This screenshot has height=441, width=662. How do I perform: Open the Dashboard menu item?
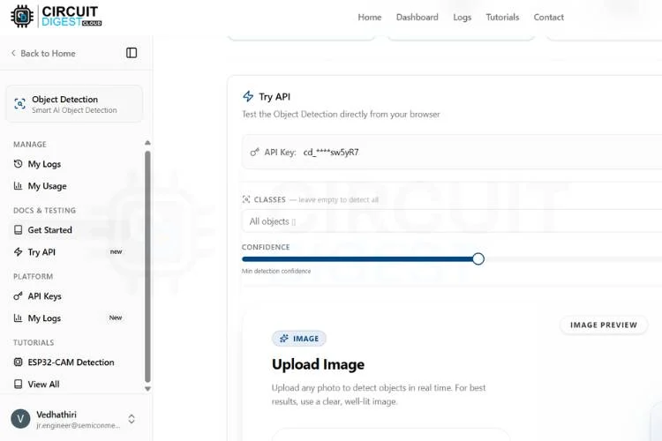point(418,18)
